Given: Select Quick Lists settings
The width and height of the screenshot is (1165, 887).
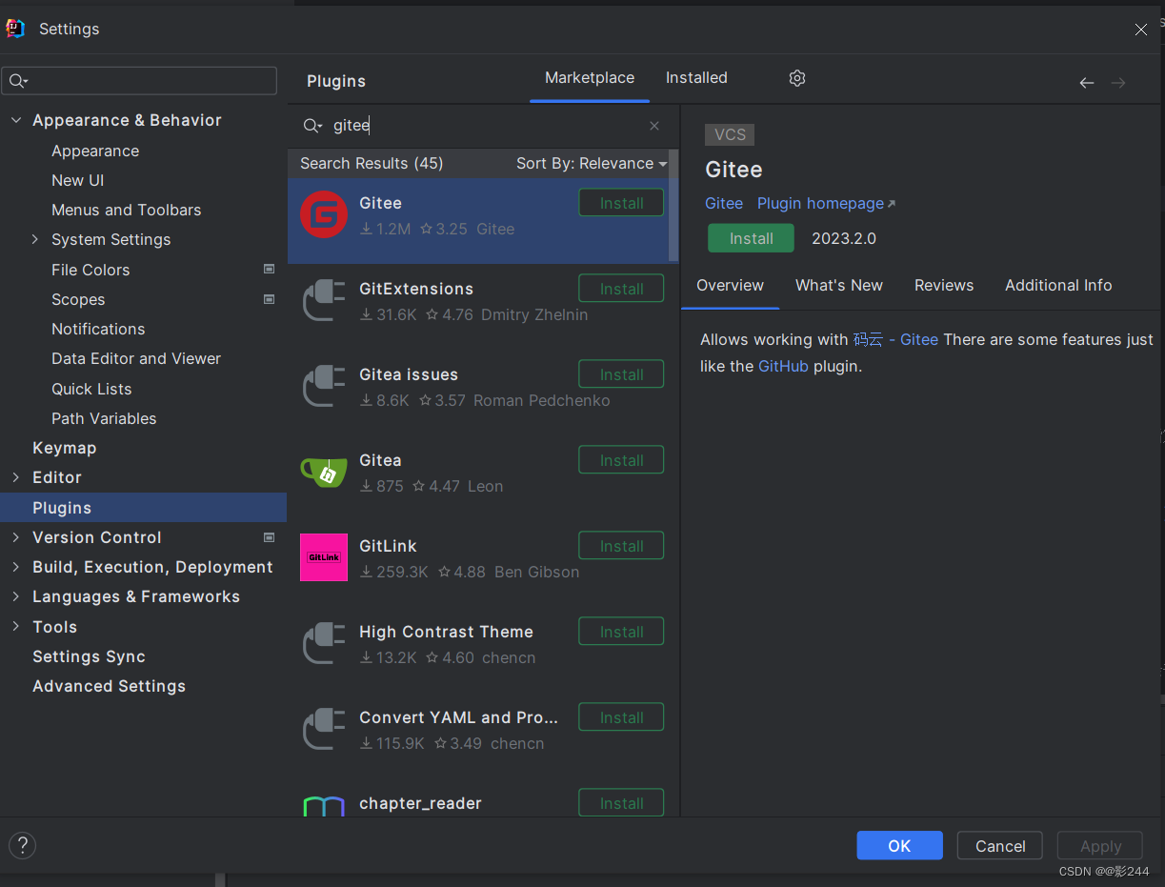Looking at the screenshot, I should coord(91,389).
